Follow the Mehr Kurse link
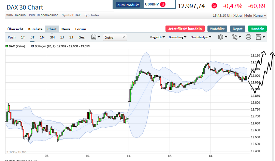Image resolution: width=275 pixels, height=161 pixels. 255,15
